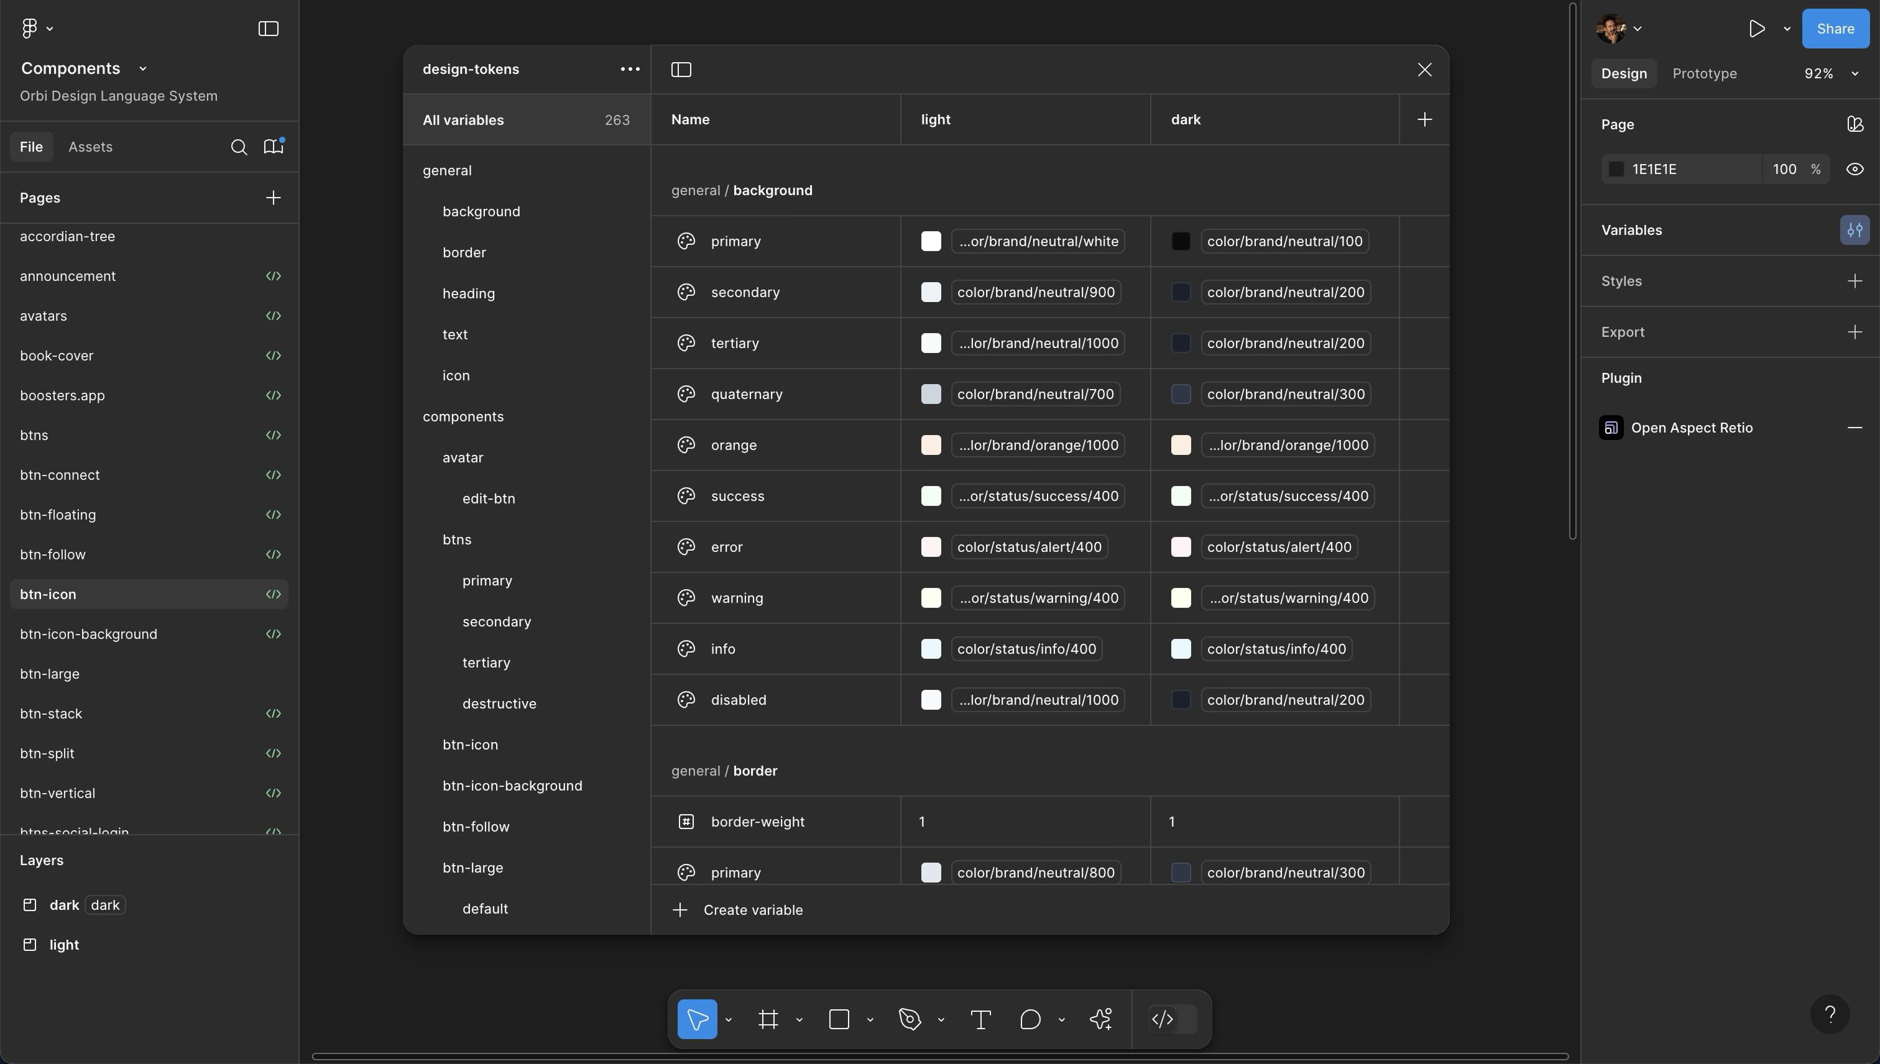
Task: Open Comment tool options chevron
Action: point(1061,1020)
